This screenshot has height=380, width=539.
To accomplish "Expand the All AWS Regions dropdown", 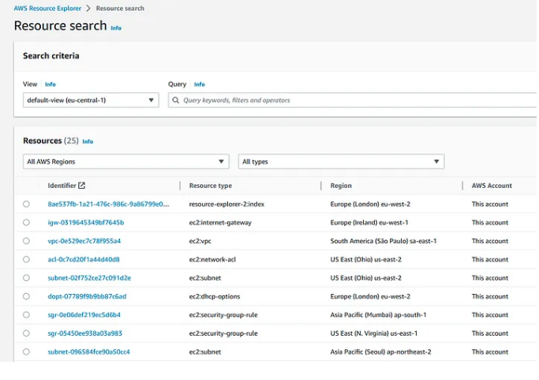I will coord(125,161).
